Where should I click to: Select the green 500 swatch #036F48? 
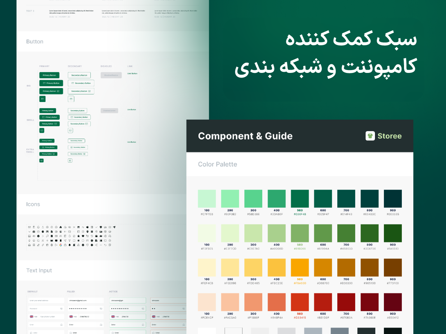coord(300,199)
